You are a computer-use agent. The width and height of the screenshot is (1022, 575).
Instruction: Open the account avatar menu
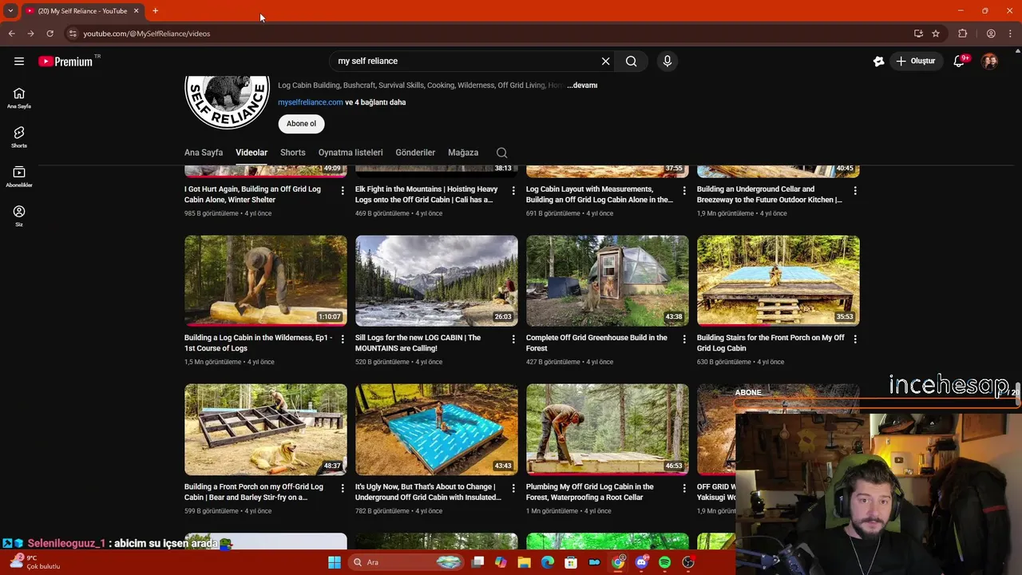coord(989,61)
